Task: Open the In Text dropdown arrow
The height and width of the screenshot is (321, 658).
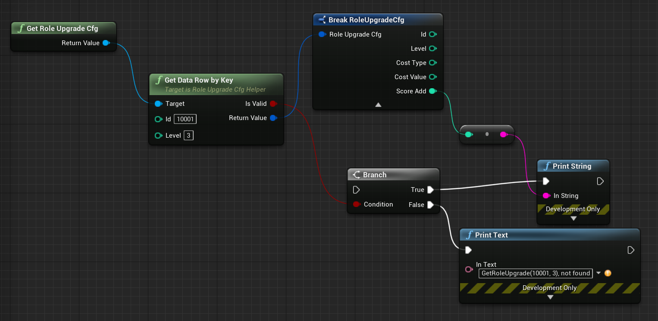Action: (x=598, y=273)
